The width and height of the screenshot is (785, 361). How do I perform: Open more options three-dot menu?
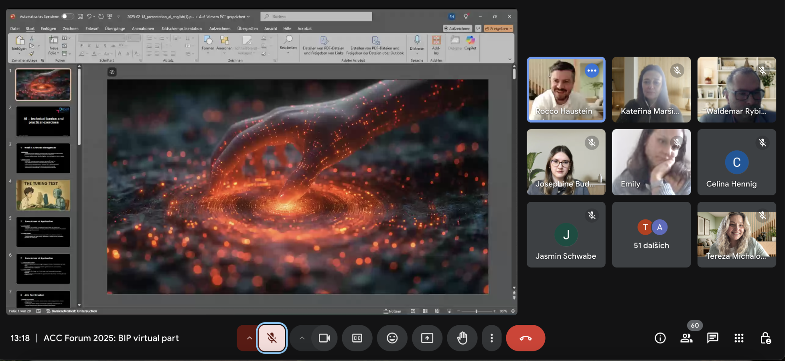491,338
